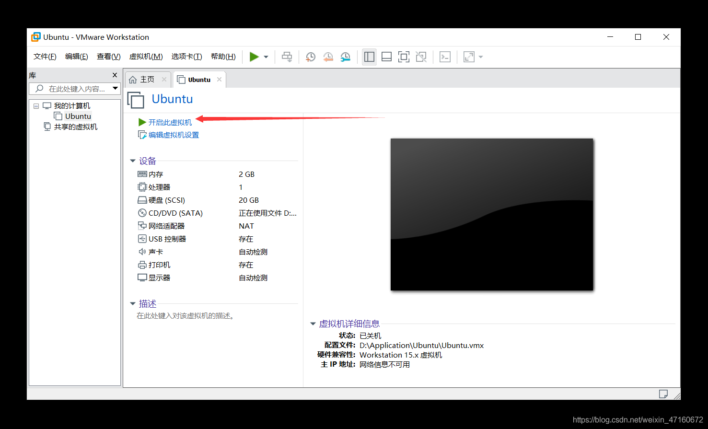This screenshot has height=429, width=708.
Task: Open the 查看(V) menu
Action: point(109,57)
